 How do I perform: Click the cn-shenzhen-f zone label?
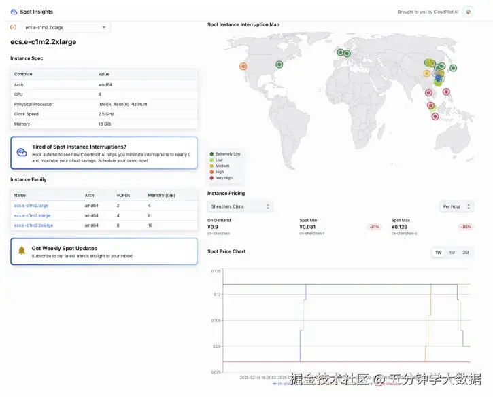pyautogui.click(x=312, y=234)
